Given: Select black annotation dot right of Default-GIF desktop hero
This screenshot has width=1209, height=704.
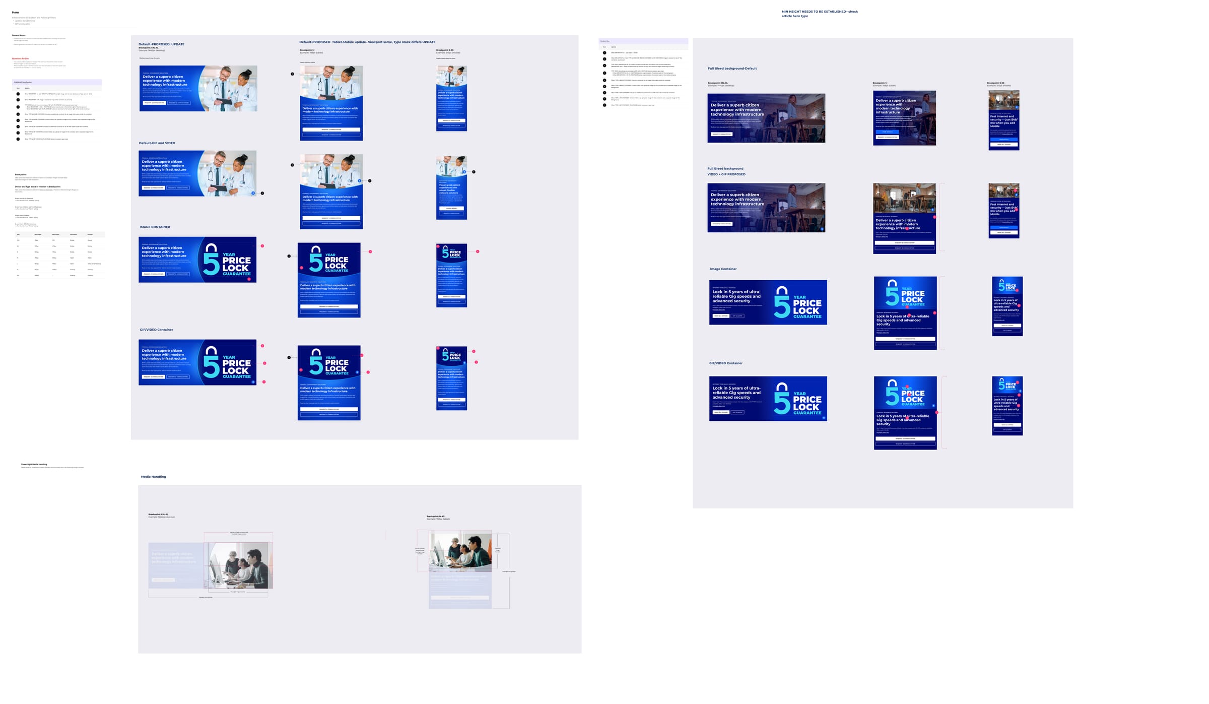Looking at the screenshot, I should click(262, 193).
